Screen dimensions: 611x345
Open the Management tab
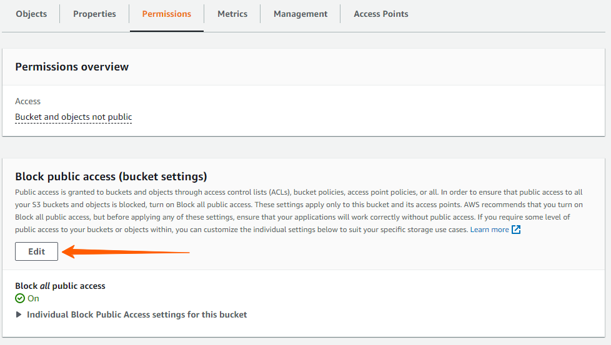[x=301, y=14]
